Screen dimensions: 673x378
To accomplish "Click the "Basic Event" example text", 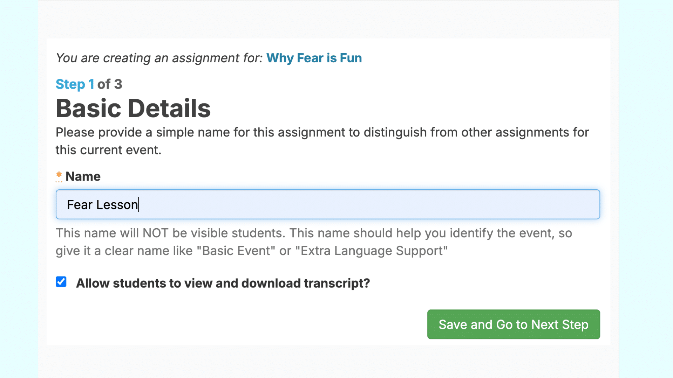I will point(236,251).
